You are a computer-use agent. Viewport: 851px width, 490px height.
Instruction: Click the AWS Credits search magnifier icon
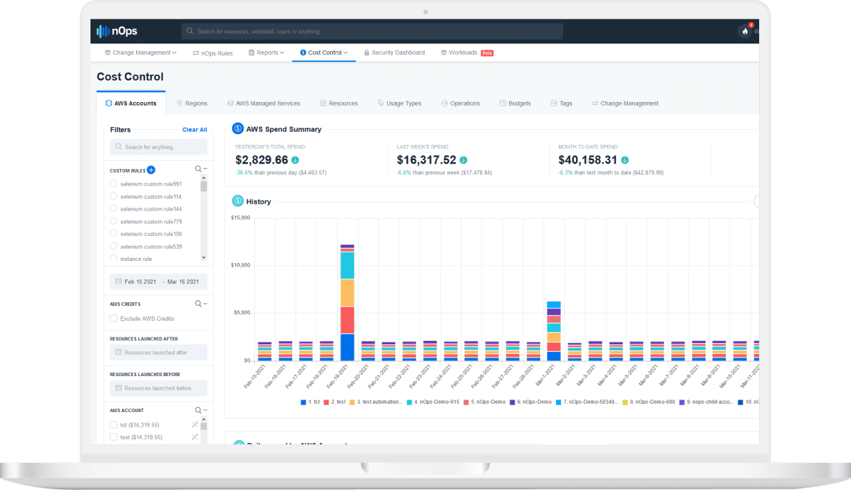198,304
